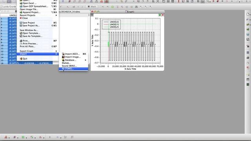Click the Import entry in File menu
251x141 pixels.
click(x=38, y=54)
